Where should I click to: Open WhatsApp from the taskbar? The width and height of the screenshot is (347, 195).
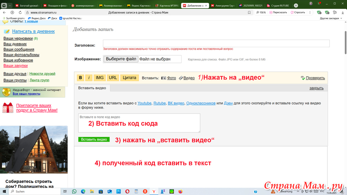tap(74, 191)
